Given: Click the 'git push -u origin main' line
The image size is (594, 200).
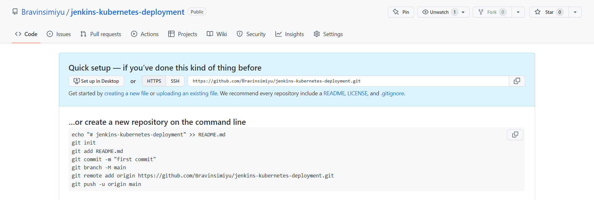Looking at the screenshot, I should pos(106,184).
